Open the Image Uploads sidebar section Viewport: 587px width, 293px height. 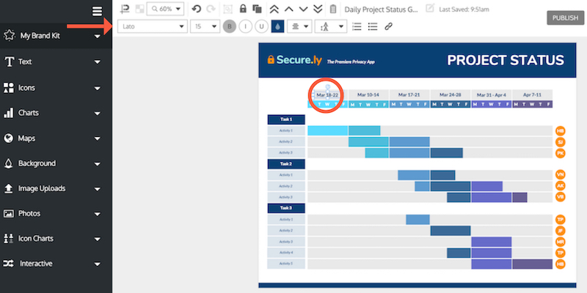pyautogui.click(x=51, y=188)
